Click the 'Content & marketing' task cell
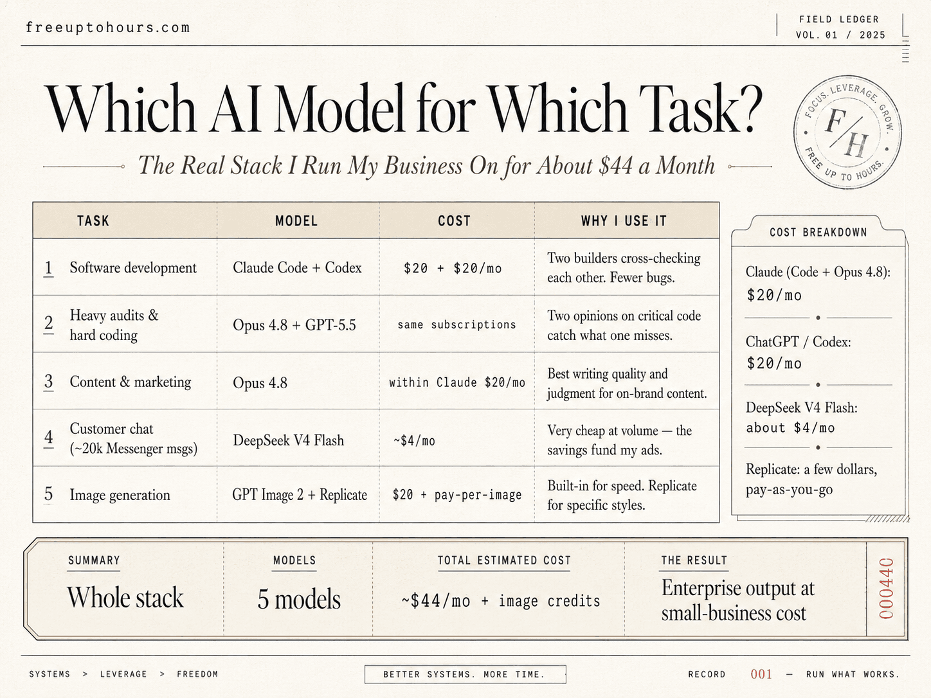Image resolution: width=931 pixels, height=698 pixels. [131, 382]
